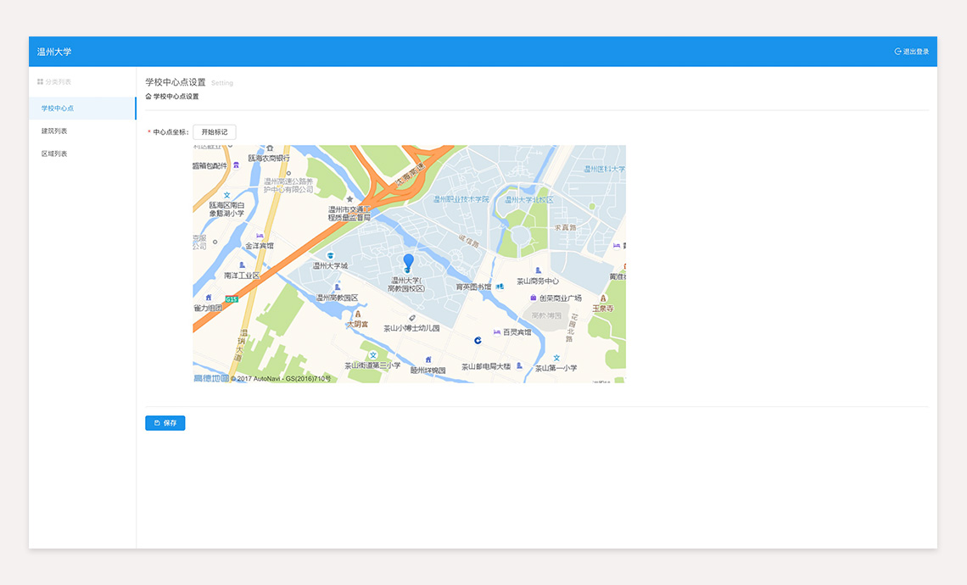Open 建筑列表 in the sidebar menu
Screen dimensions: 967x585
54,131
